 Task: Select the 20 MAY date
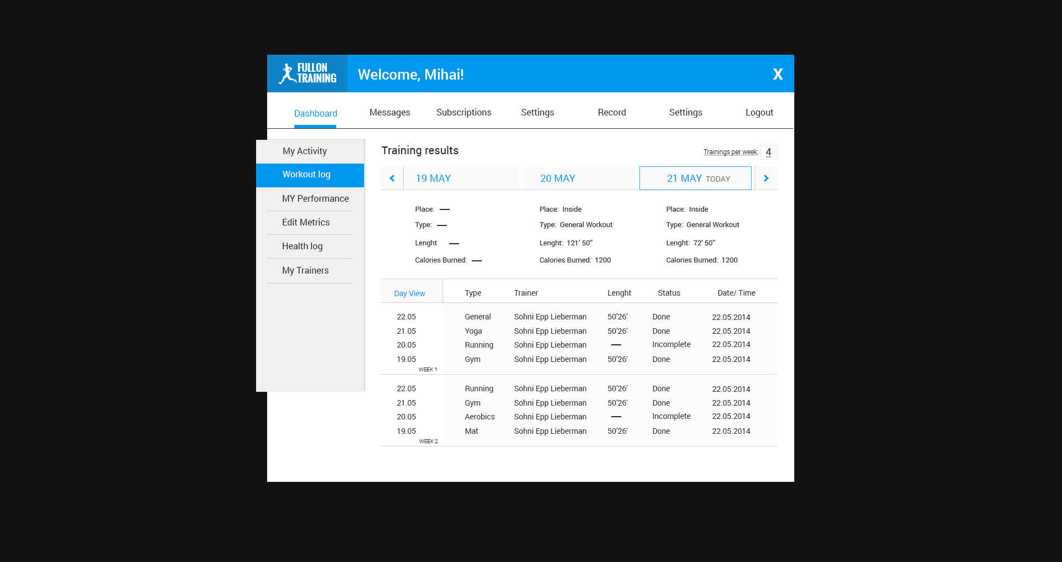(x=558, y=178)
